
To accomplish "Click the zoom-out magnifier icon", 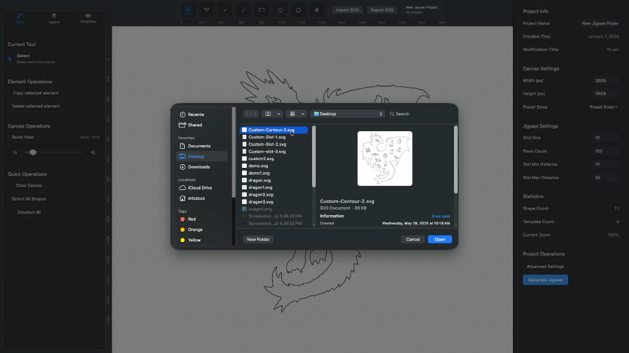I will coord(15,152).
